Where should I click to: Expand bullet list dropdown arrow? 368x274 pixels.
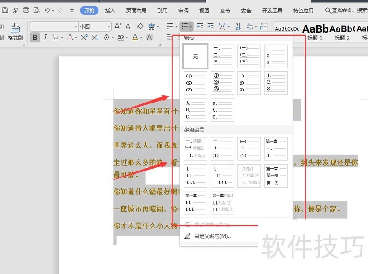coord(176,27)
